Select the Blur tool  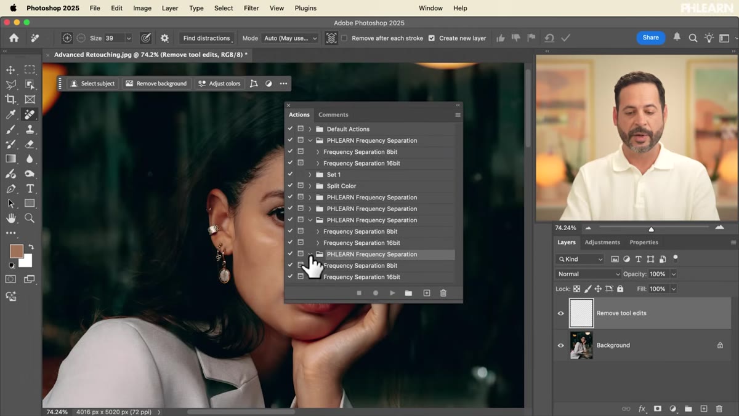[x=30, y=159]
